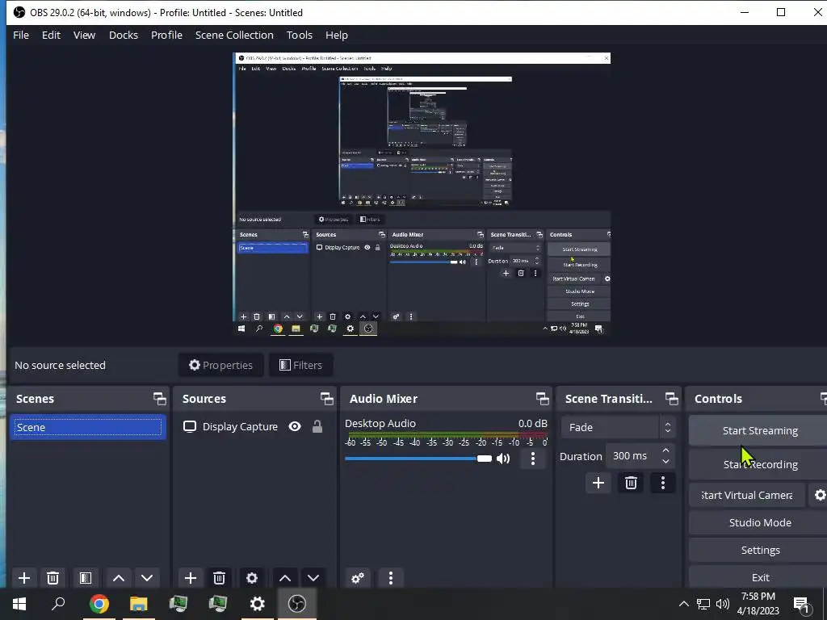This screenshot has width=827, height=620.
Task: Click Start Virtual Camera button
Action: [x=747, y=495]
